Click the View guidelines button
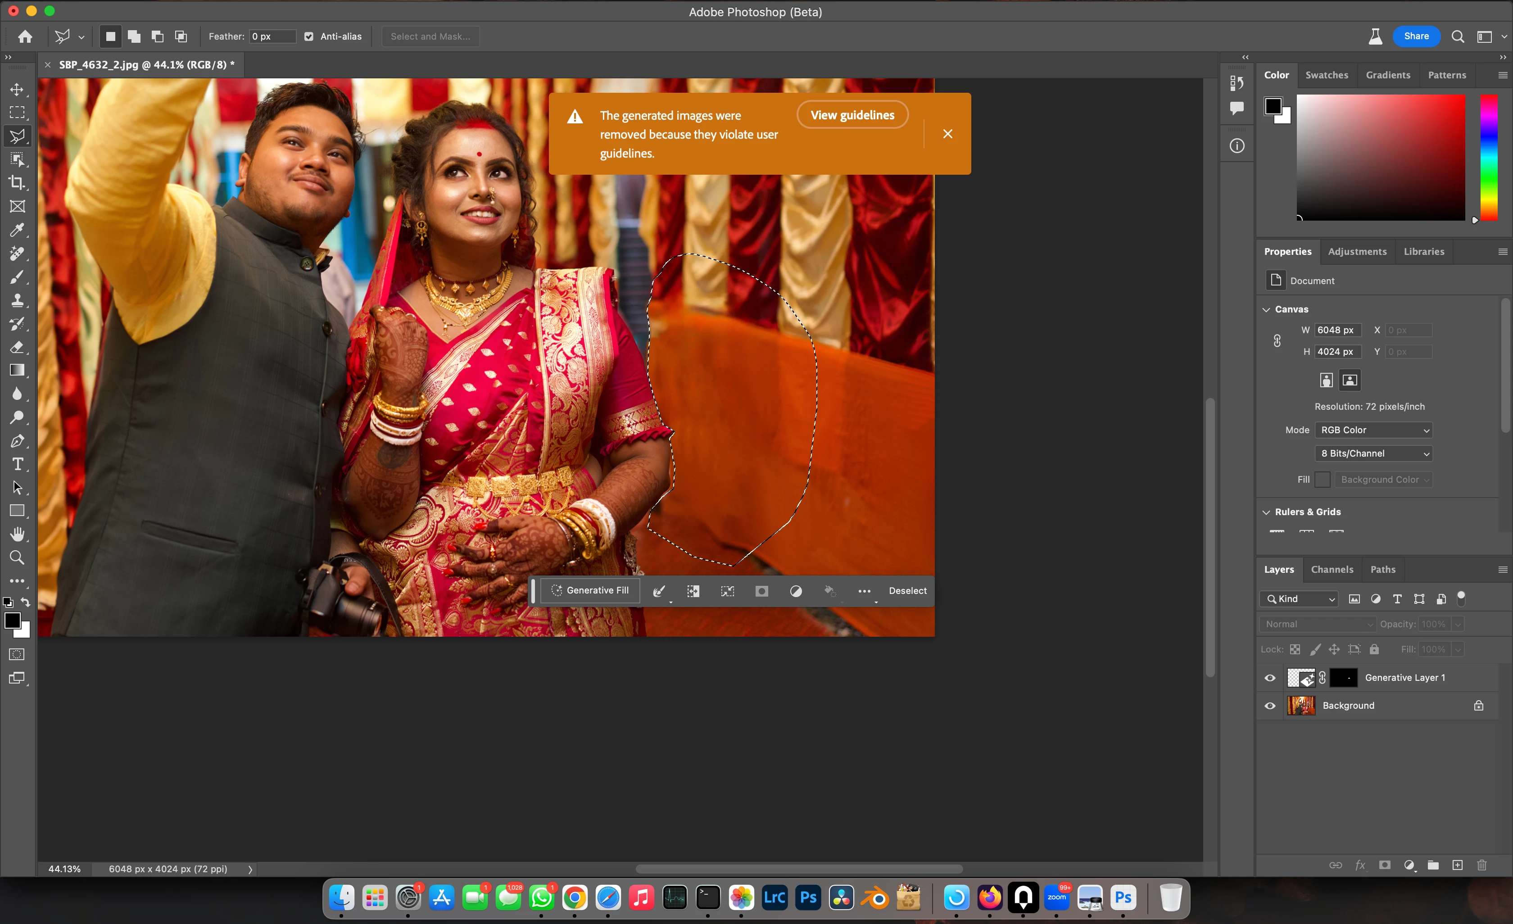 click(x=852, y=115)
